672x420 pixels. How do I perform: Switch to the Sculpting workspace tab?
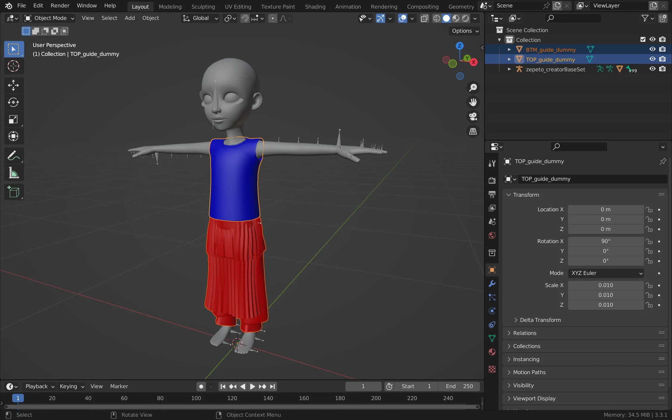click(x=203, y=7)
